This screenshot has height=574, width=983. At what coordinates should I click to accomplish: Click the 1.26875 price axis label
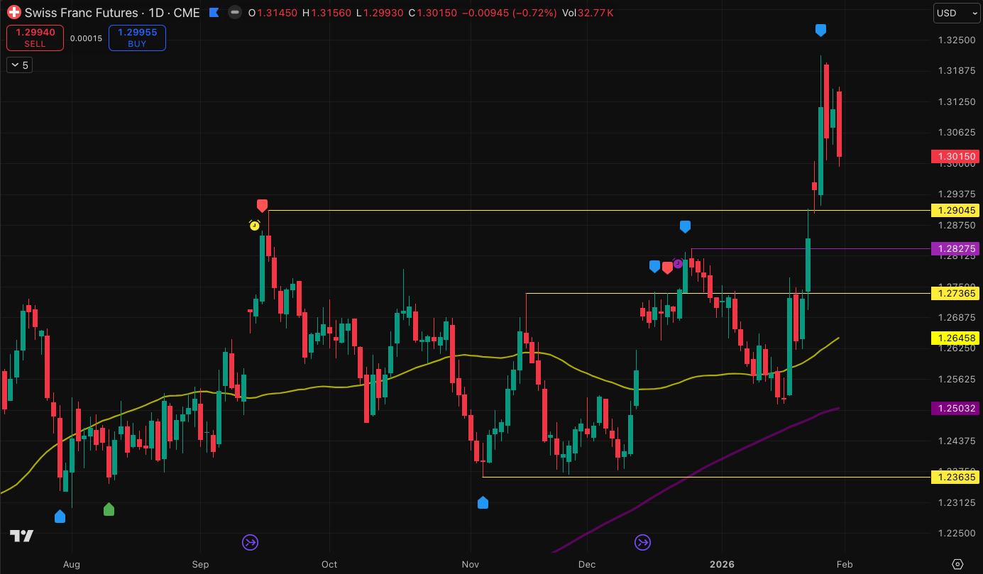coord(955,318)
